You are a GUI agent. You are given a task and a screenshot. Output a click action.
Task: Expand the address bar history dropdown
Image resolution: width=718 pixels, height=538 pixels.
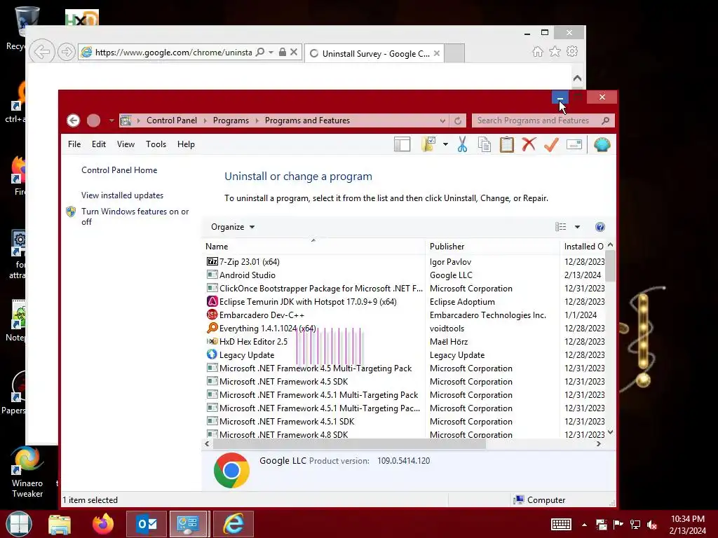tap(442, 120)
